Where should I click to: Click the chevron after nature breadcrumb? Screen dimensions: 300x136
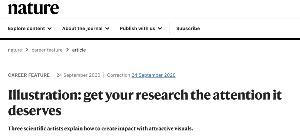(27, 50)
